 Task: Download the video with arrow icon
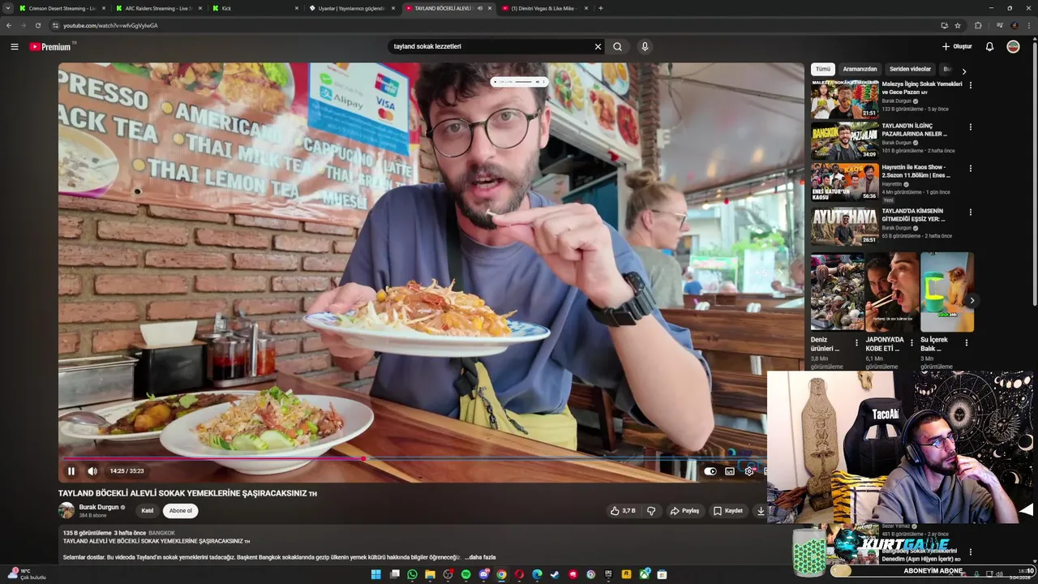[761, 511]
